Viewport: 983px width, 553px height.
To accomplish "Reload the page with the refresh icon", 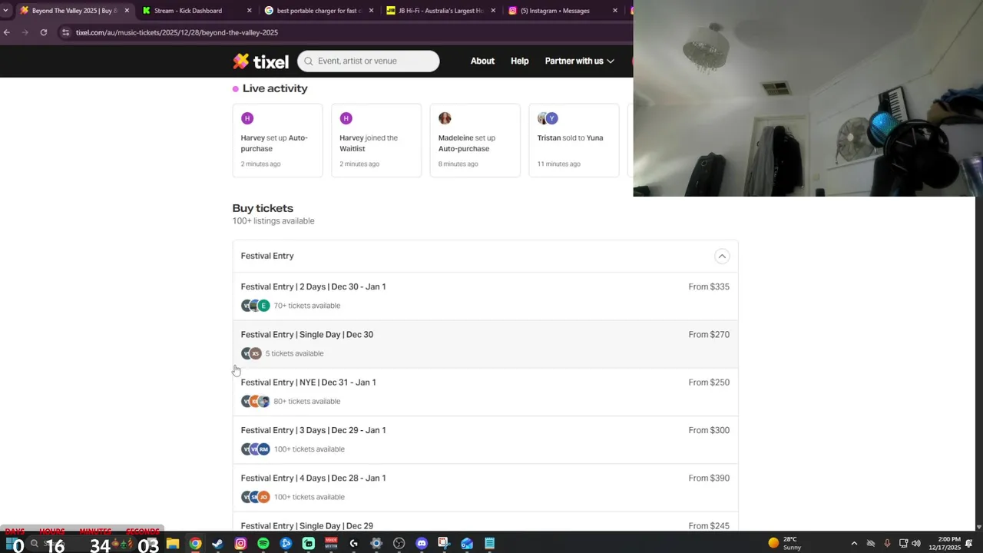I will pos(44,32).
